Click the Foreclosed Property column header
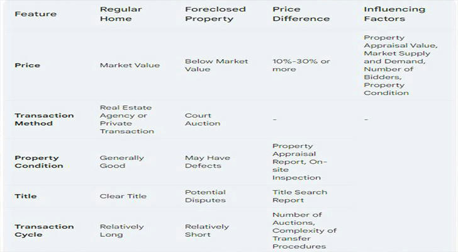Viewport: 458px width, 252px height. tap(215, 14)
